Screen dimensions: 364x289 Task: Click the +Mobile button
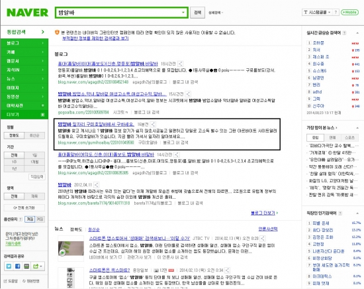tap(349, 13)
